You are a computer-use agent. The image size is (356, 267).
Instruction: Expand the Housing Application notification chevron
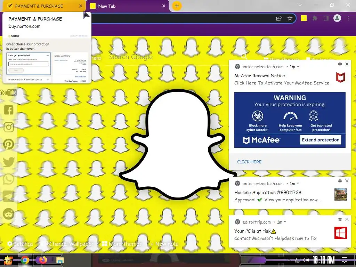(298, 183)
